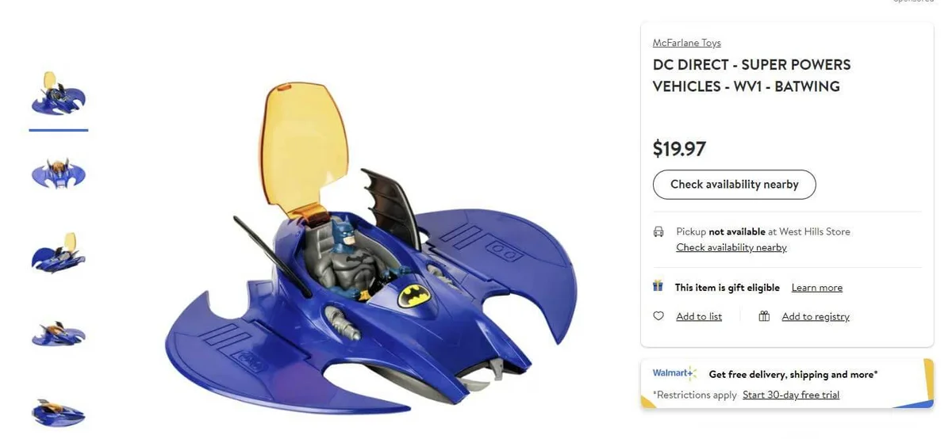Click the $19.97 price text
The image size is (952, 439).
[679, 148]
